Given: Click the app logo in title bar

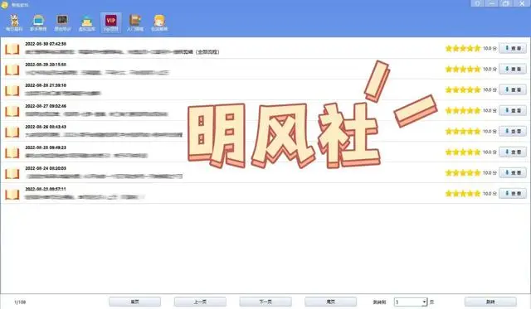Looking at the screenshot, I should tap(4, 5).
